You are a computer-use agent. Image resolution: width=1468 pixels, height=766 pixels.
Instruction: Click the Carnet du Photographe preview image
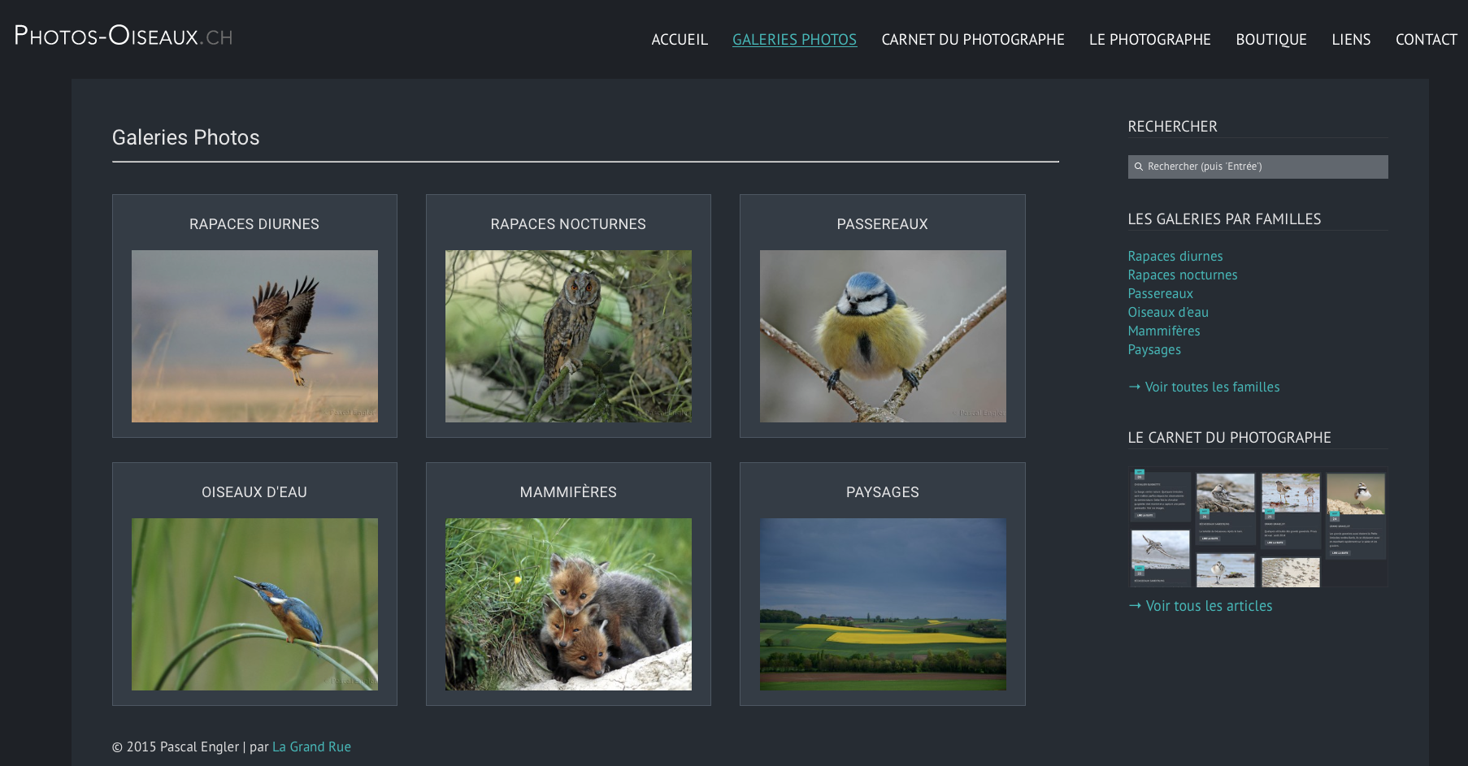1257,527
